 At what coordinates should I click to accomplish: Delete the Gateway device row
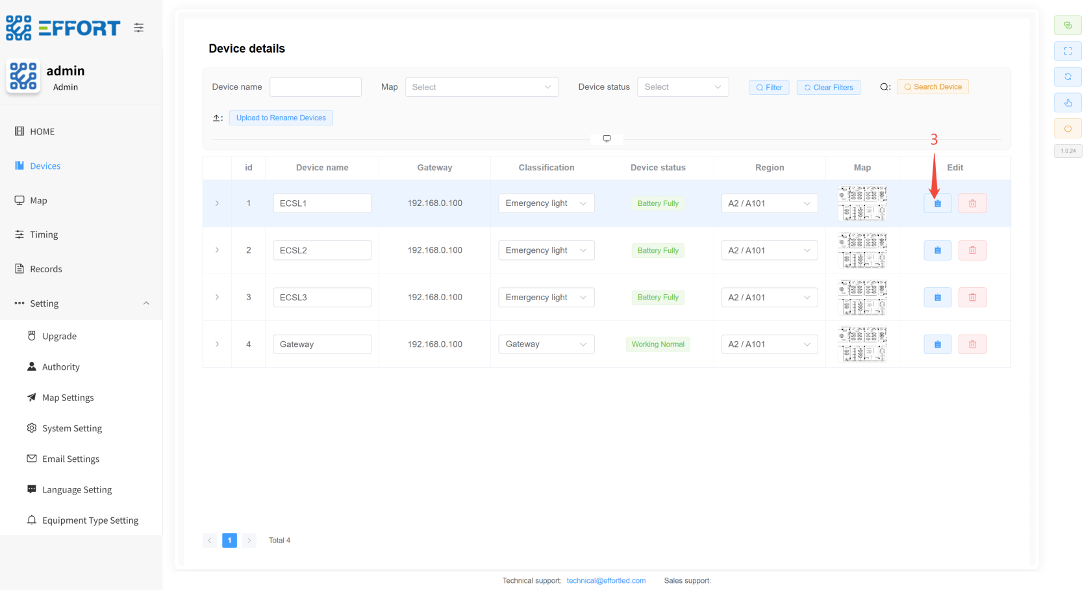coord(972,344)
